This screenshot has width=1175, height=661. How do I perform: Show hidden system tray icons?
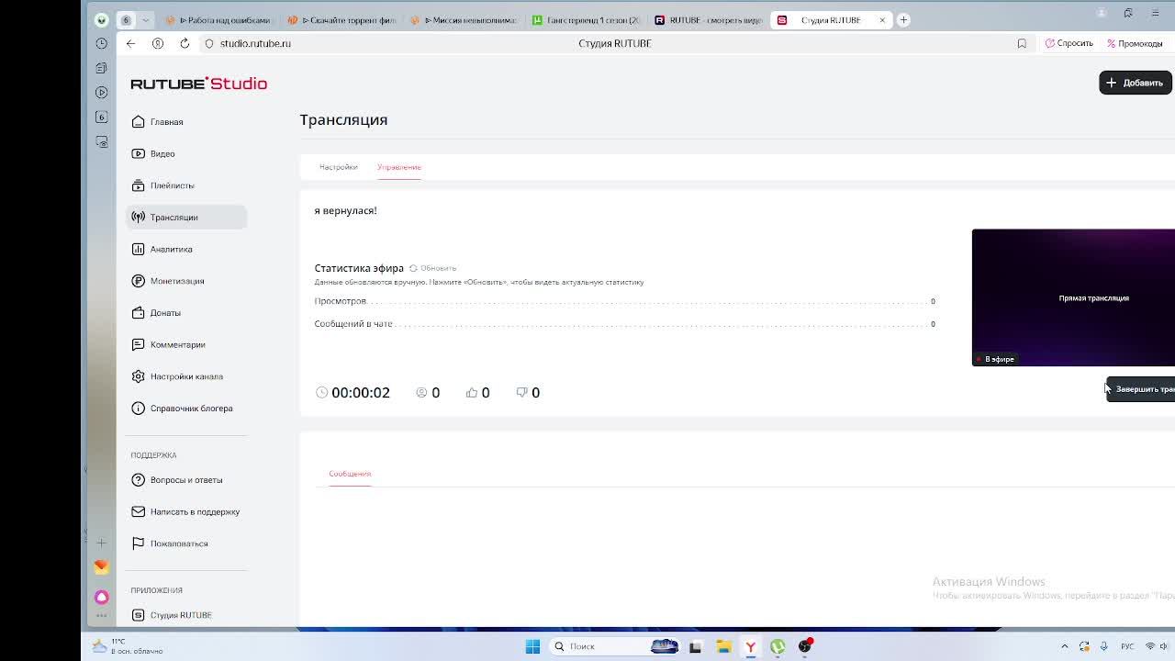pos(1065,646)
